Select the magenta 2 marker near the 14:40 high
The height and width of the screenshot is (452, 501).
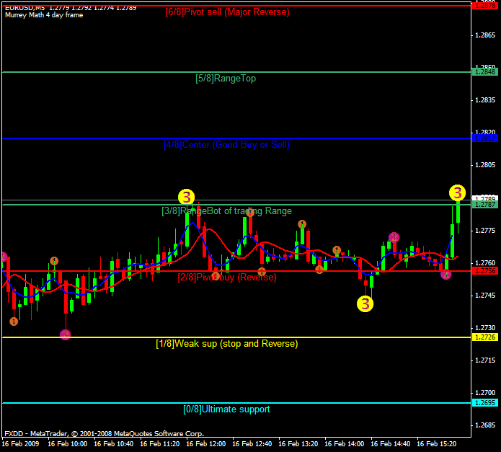pyautogui.click(x=394, y=237)
